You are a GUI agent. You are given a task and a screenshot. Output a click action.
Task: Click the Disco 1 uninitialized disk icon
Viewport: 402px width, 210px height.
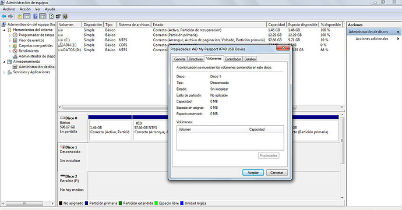tap(62, 147)
